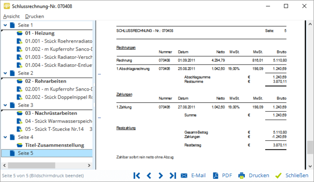Jump to first page arrow icon
The height and width of the screenshot is (182, 314).
click(137, 175)
